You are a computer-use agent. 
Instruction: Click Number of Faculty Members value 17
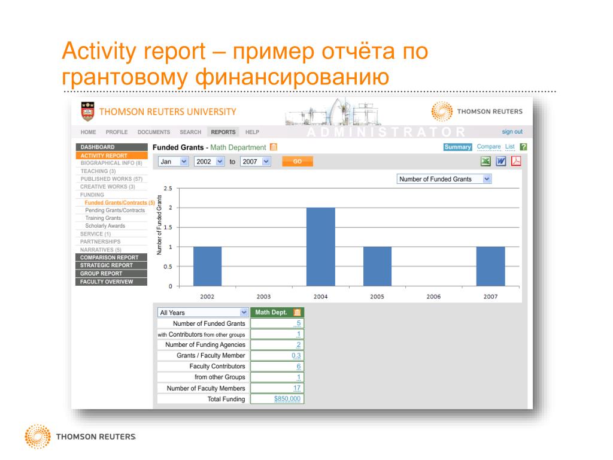tap(297, 388)
